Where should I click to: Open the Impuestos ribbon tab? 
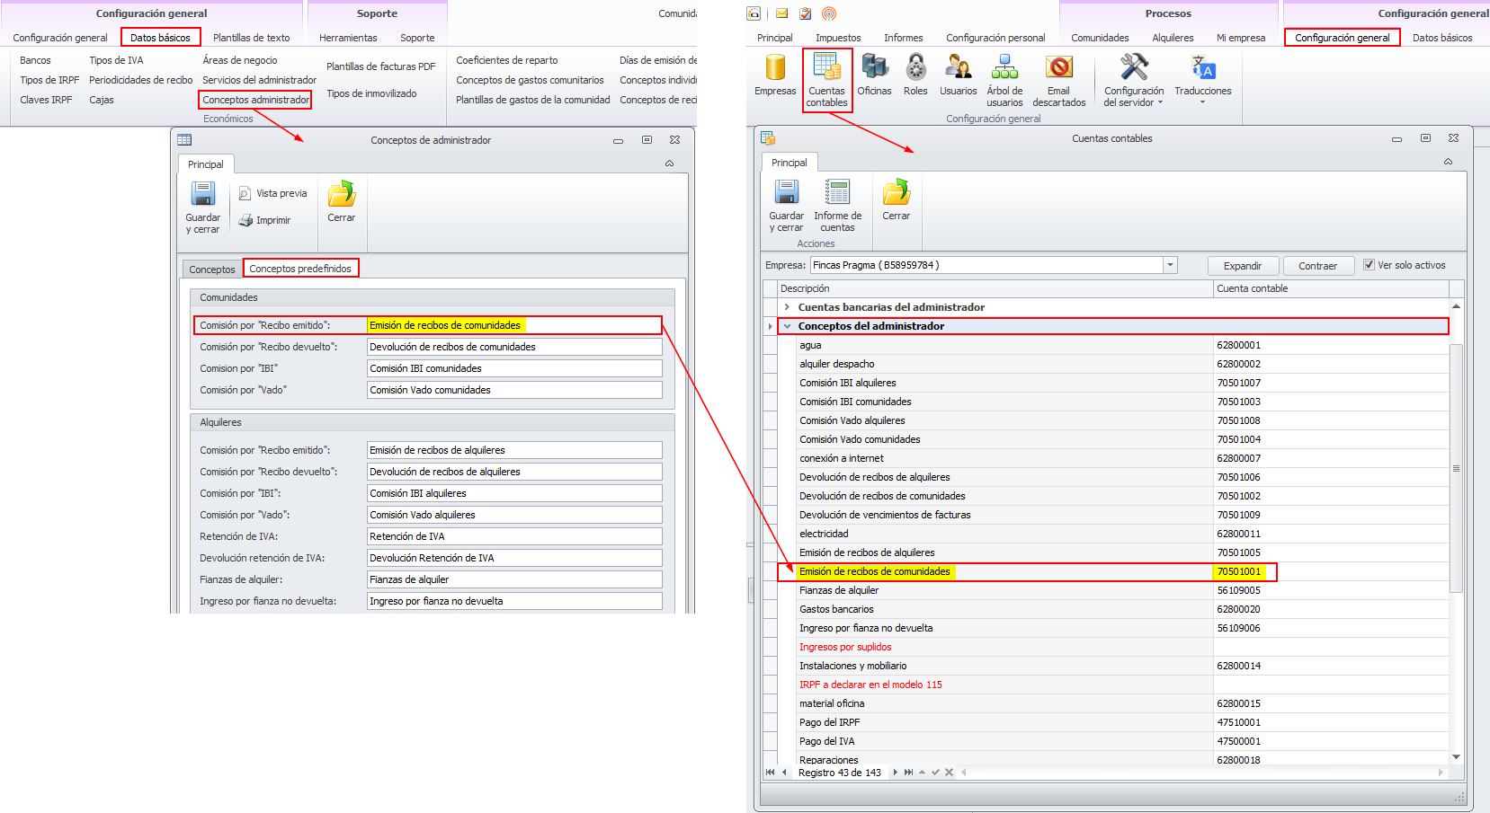click(838, 38)
